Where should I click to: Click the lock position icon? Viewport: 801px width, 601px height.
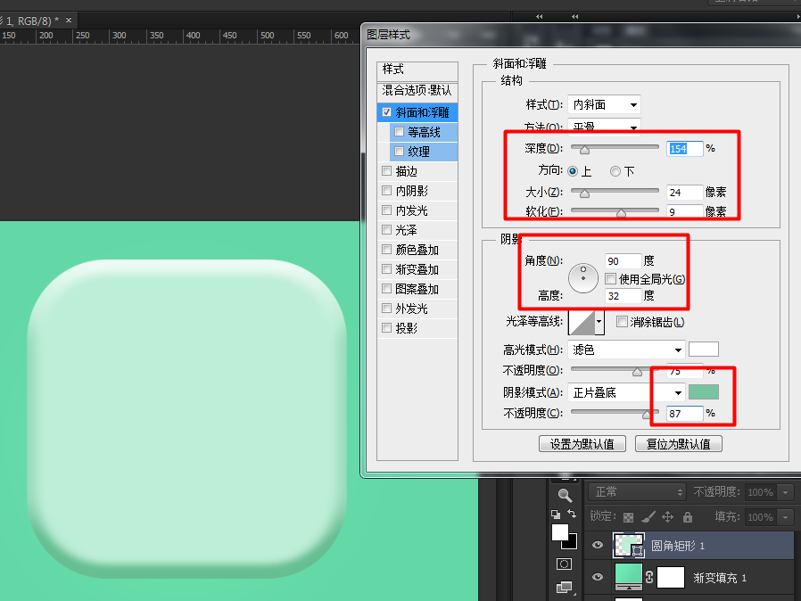tap(667, 516)
